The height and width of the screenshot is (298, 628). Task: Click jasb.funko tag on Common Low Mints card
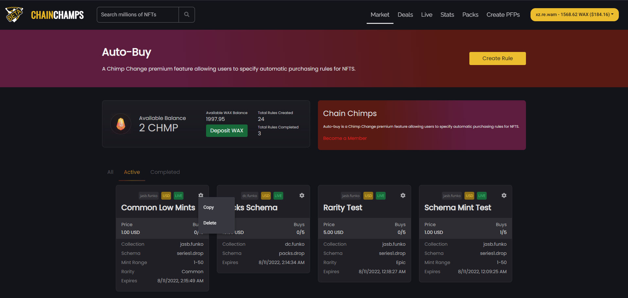[148, 196]
